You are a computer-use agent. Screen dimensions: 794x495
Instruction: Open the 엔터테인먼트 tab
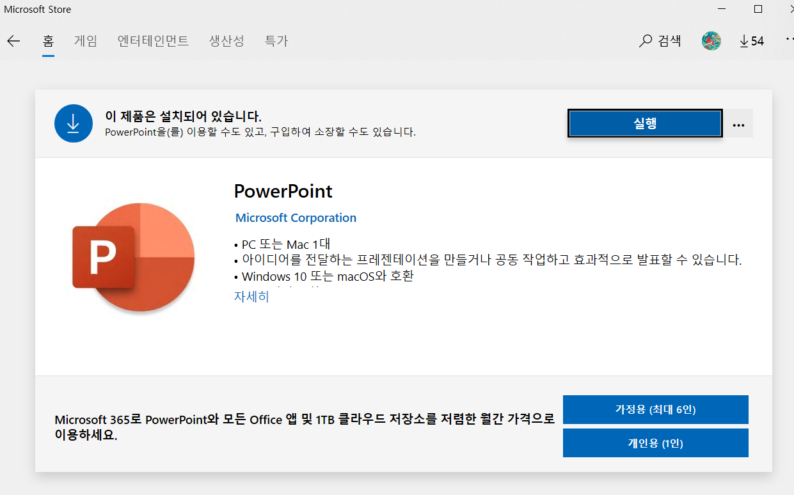click(x=153, y=41)
